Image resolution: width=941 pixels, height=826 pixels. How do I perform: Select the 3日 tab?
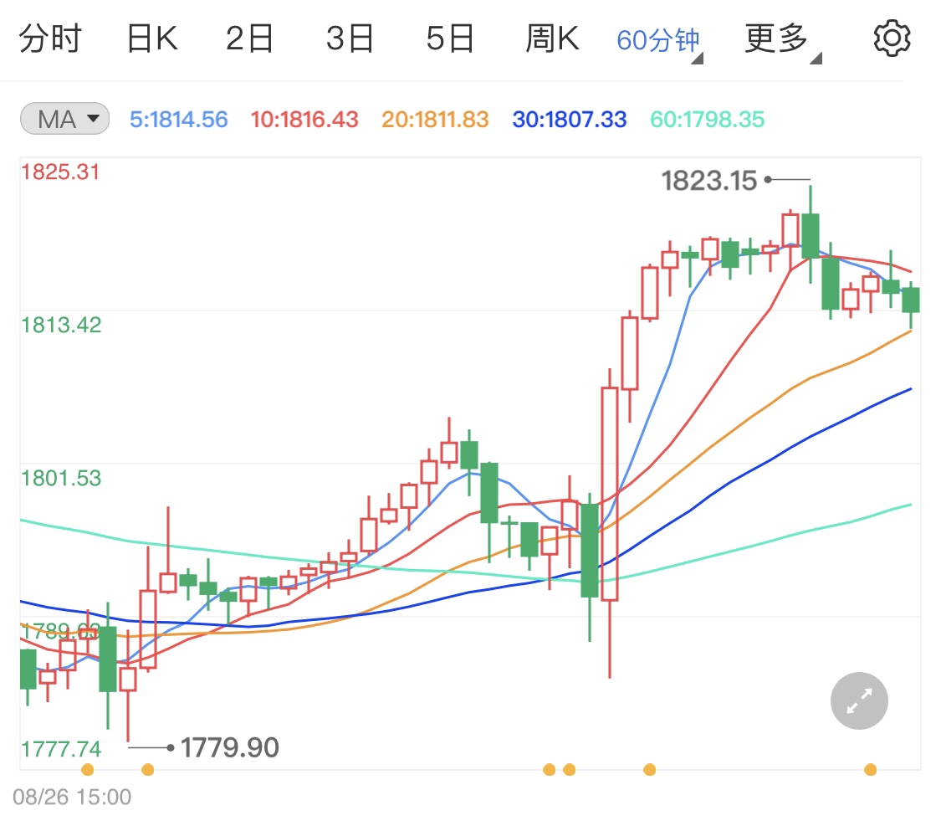pyautogui.click(x=350, y=39)
